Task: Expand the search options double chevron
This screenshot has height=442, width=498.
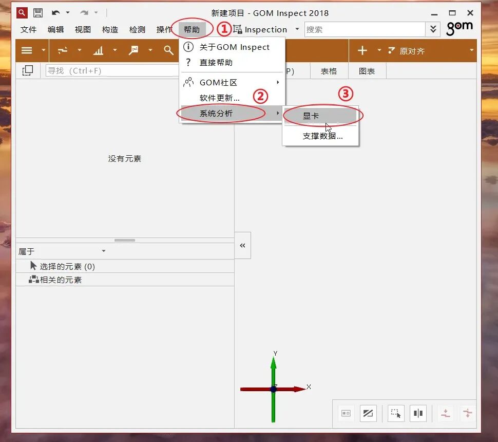Action: point(433,30)
